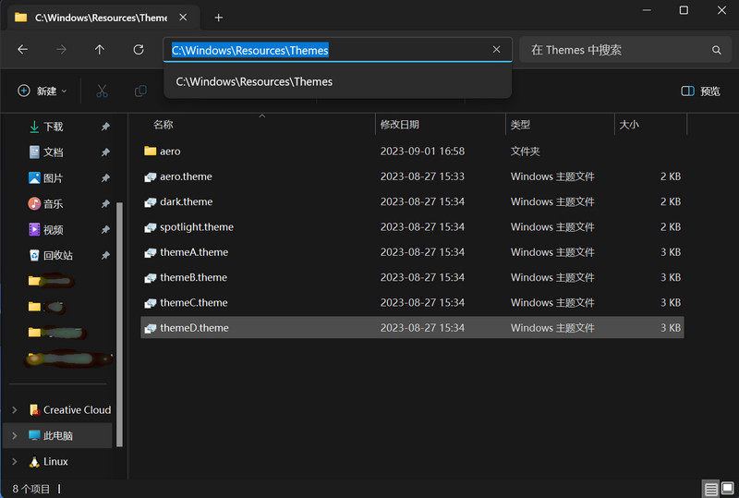
Task: Refresh the current folder view
Action: pyautogui.click(x=139, y=50)
